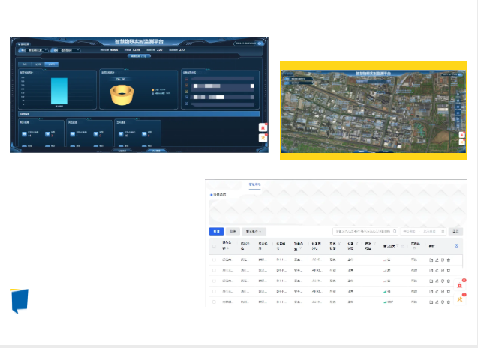The image size is (478, 348).
Task: Click the search magnifier icon in table search box
Action: (x=395, y=232)
